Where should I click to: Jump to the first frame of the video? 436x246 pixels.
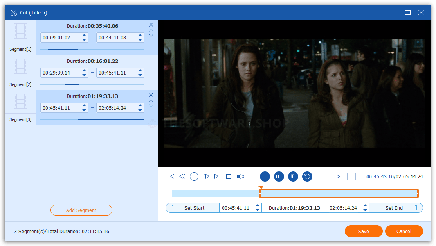pyautogui.click(x=171, y=176)
